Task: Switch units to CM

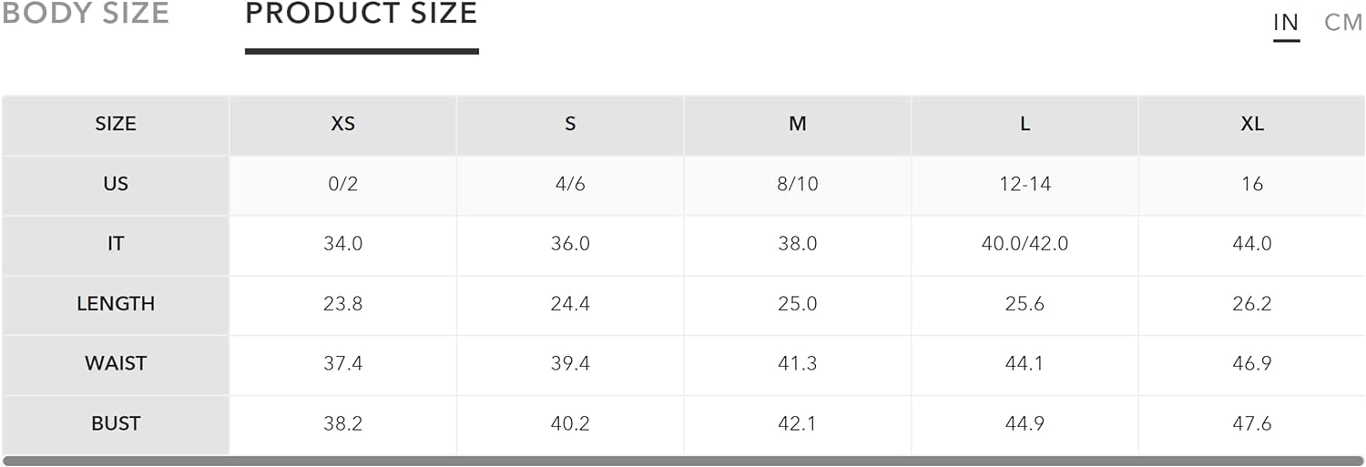Action: click(1343, 23)
